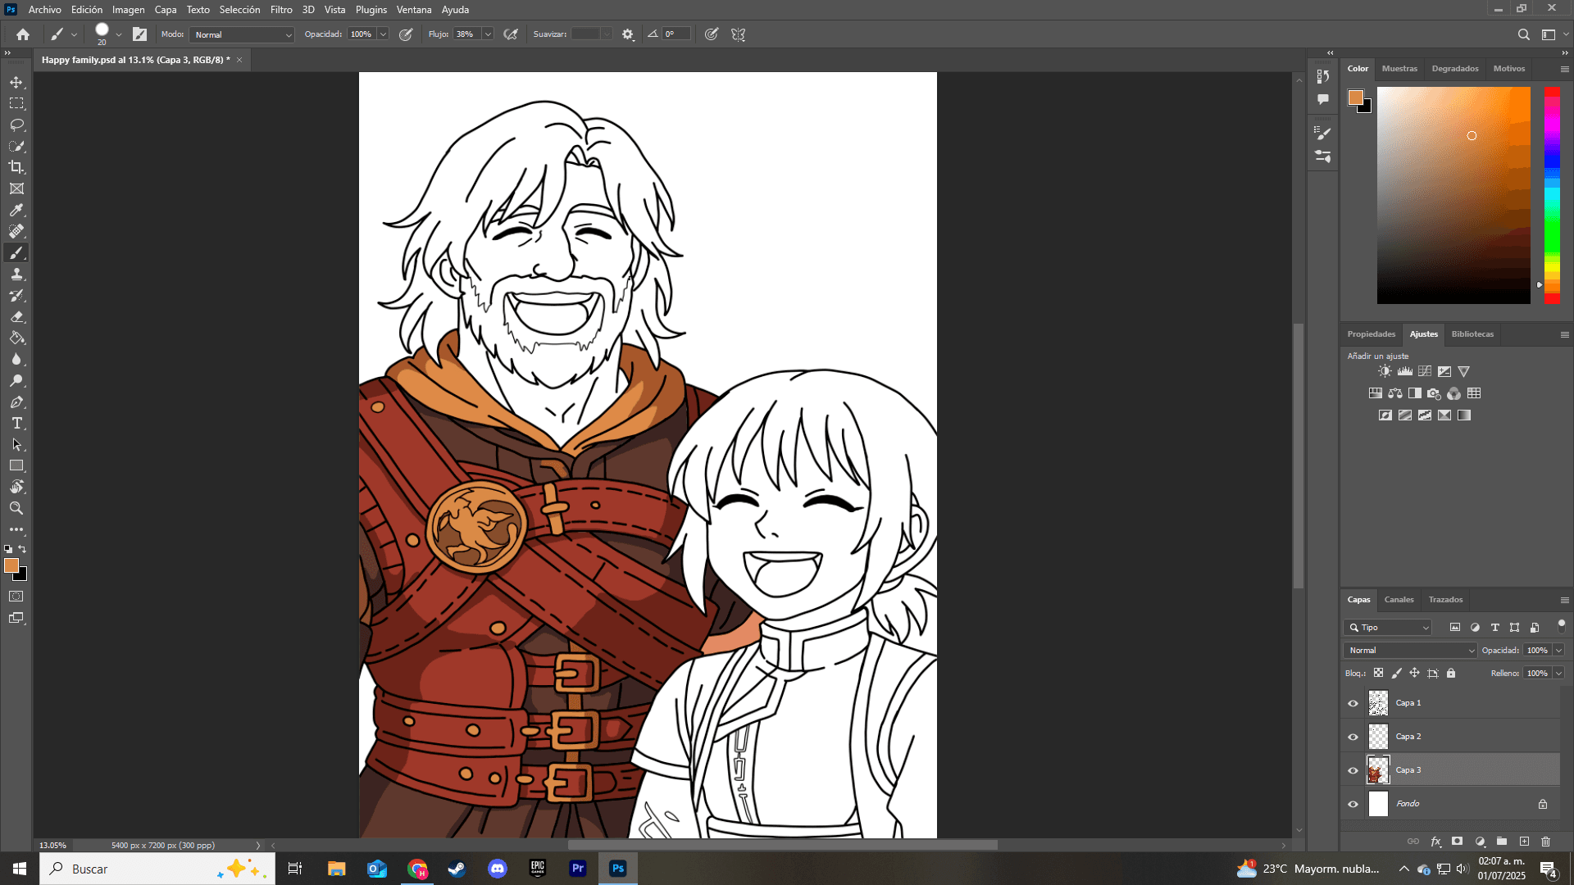
Task: Switch to the Canales tab
Action: point(1399,600)
